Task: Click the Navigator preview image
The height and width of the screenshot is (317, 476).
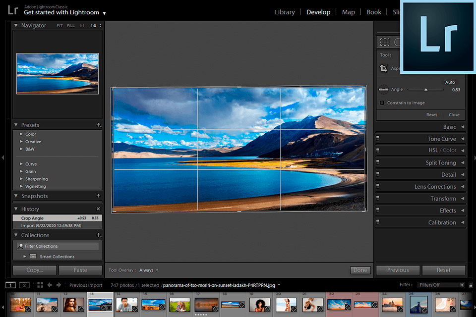Action: 58,73
